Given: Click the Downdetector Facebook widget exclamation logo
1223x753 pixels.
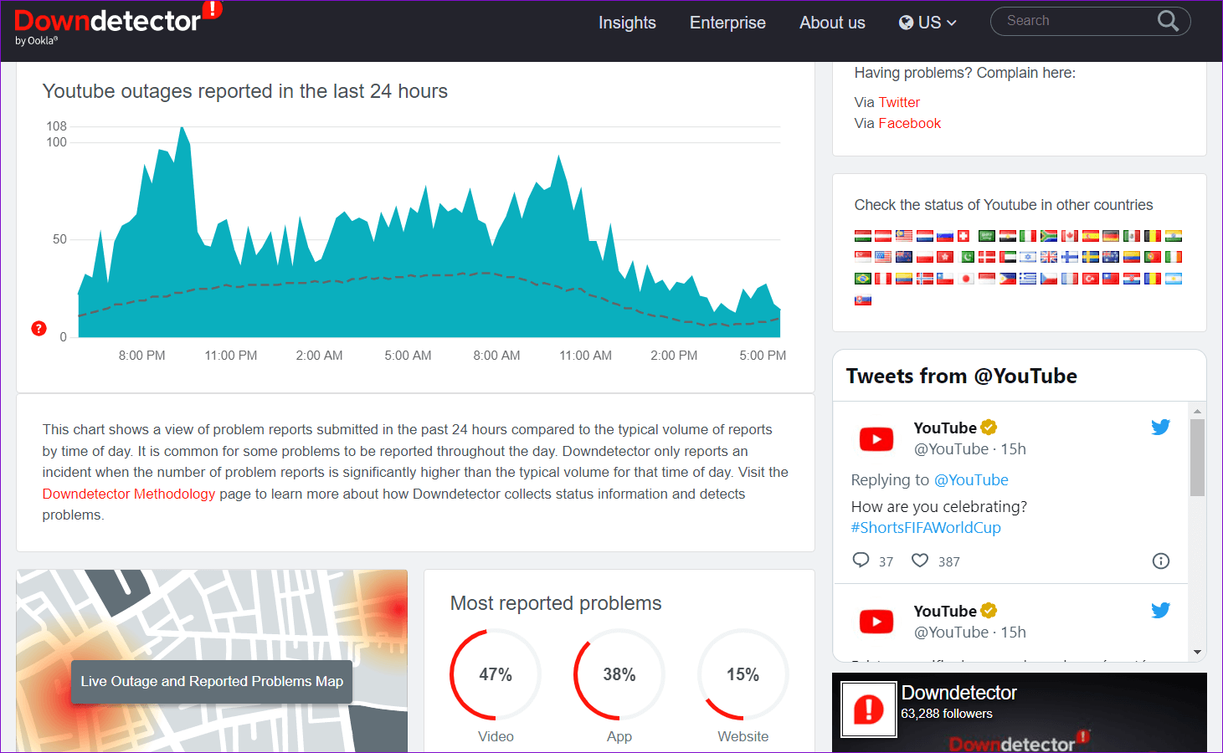Looking at the screenshot, I should 869,709.
